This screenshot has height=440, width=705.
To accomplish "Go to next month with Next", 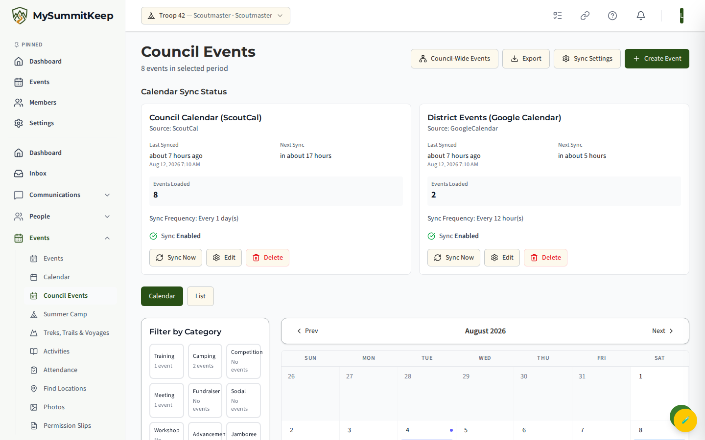I will tap(663, 331).
